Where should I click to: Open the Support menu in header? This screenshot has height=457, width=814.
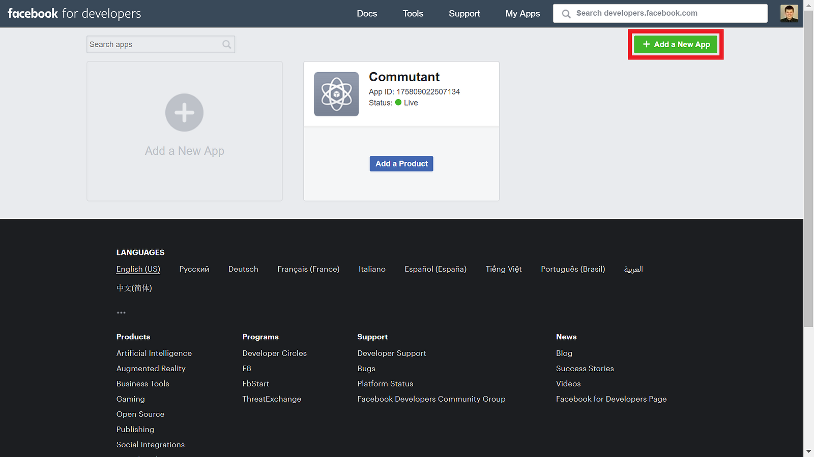[x=464, y=14]
